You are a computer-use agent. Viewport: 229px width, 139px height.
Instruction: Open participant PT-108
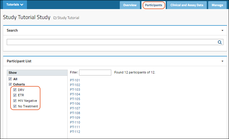click(x=75, y=113)
